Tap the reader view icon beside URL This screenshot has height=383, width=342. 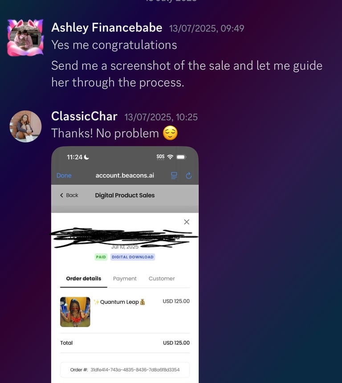tap(174, 175)
